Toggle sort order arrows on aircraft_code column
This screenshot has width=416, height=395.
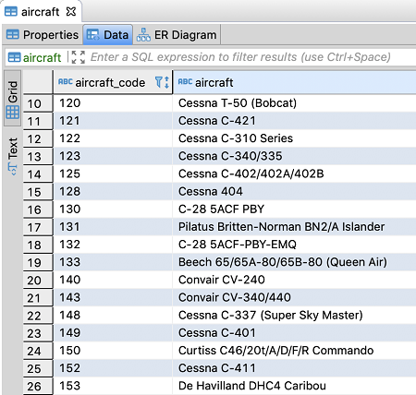click(x=166, y=82)
